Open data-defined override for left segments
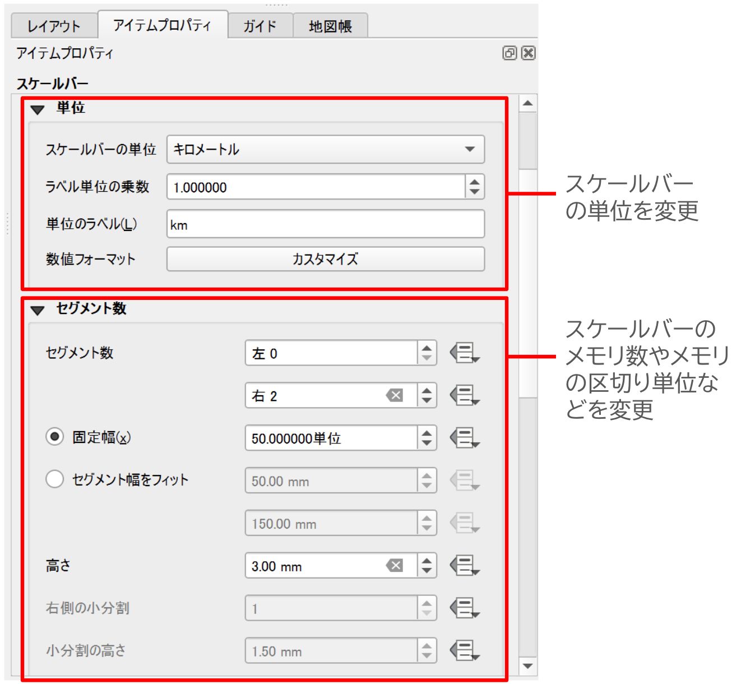Viewport: 741px width, 684px height. (465, 353)
